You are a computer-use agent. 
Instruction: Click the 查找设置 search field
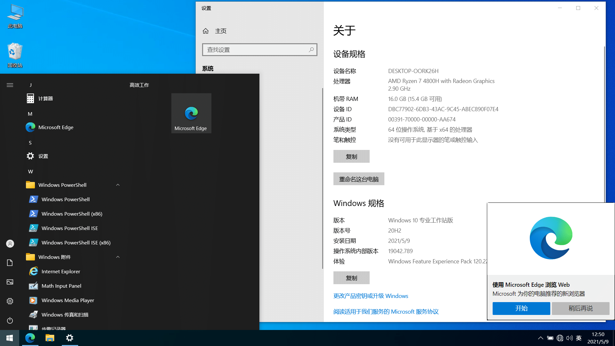pyautogui.click(x=260, y=50)
